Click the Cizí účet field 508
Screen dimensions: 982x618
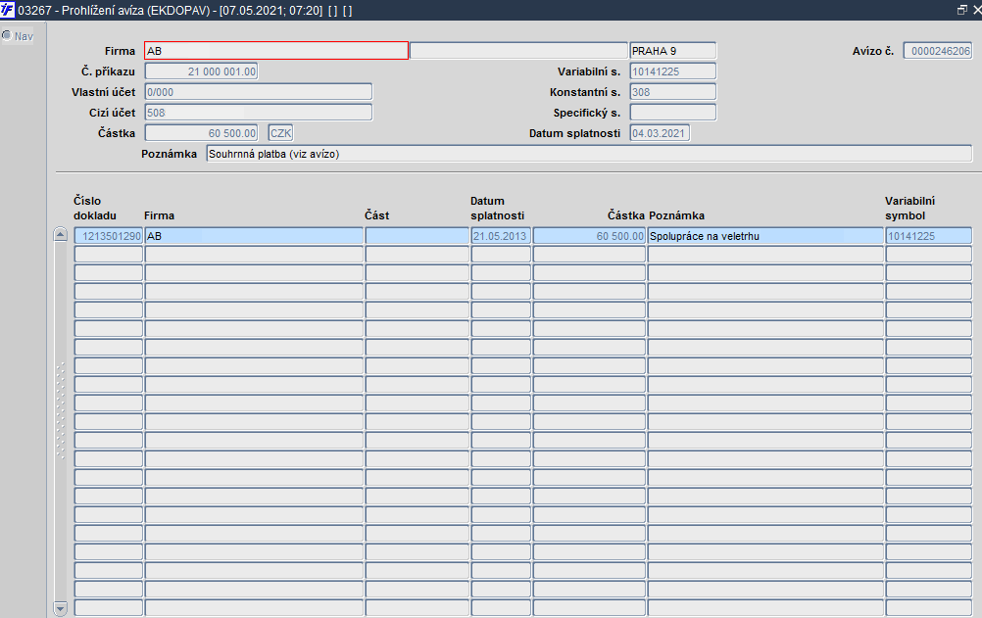(x=259, y=113)
